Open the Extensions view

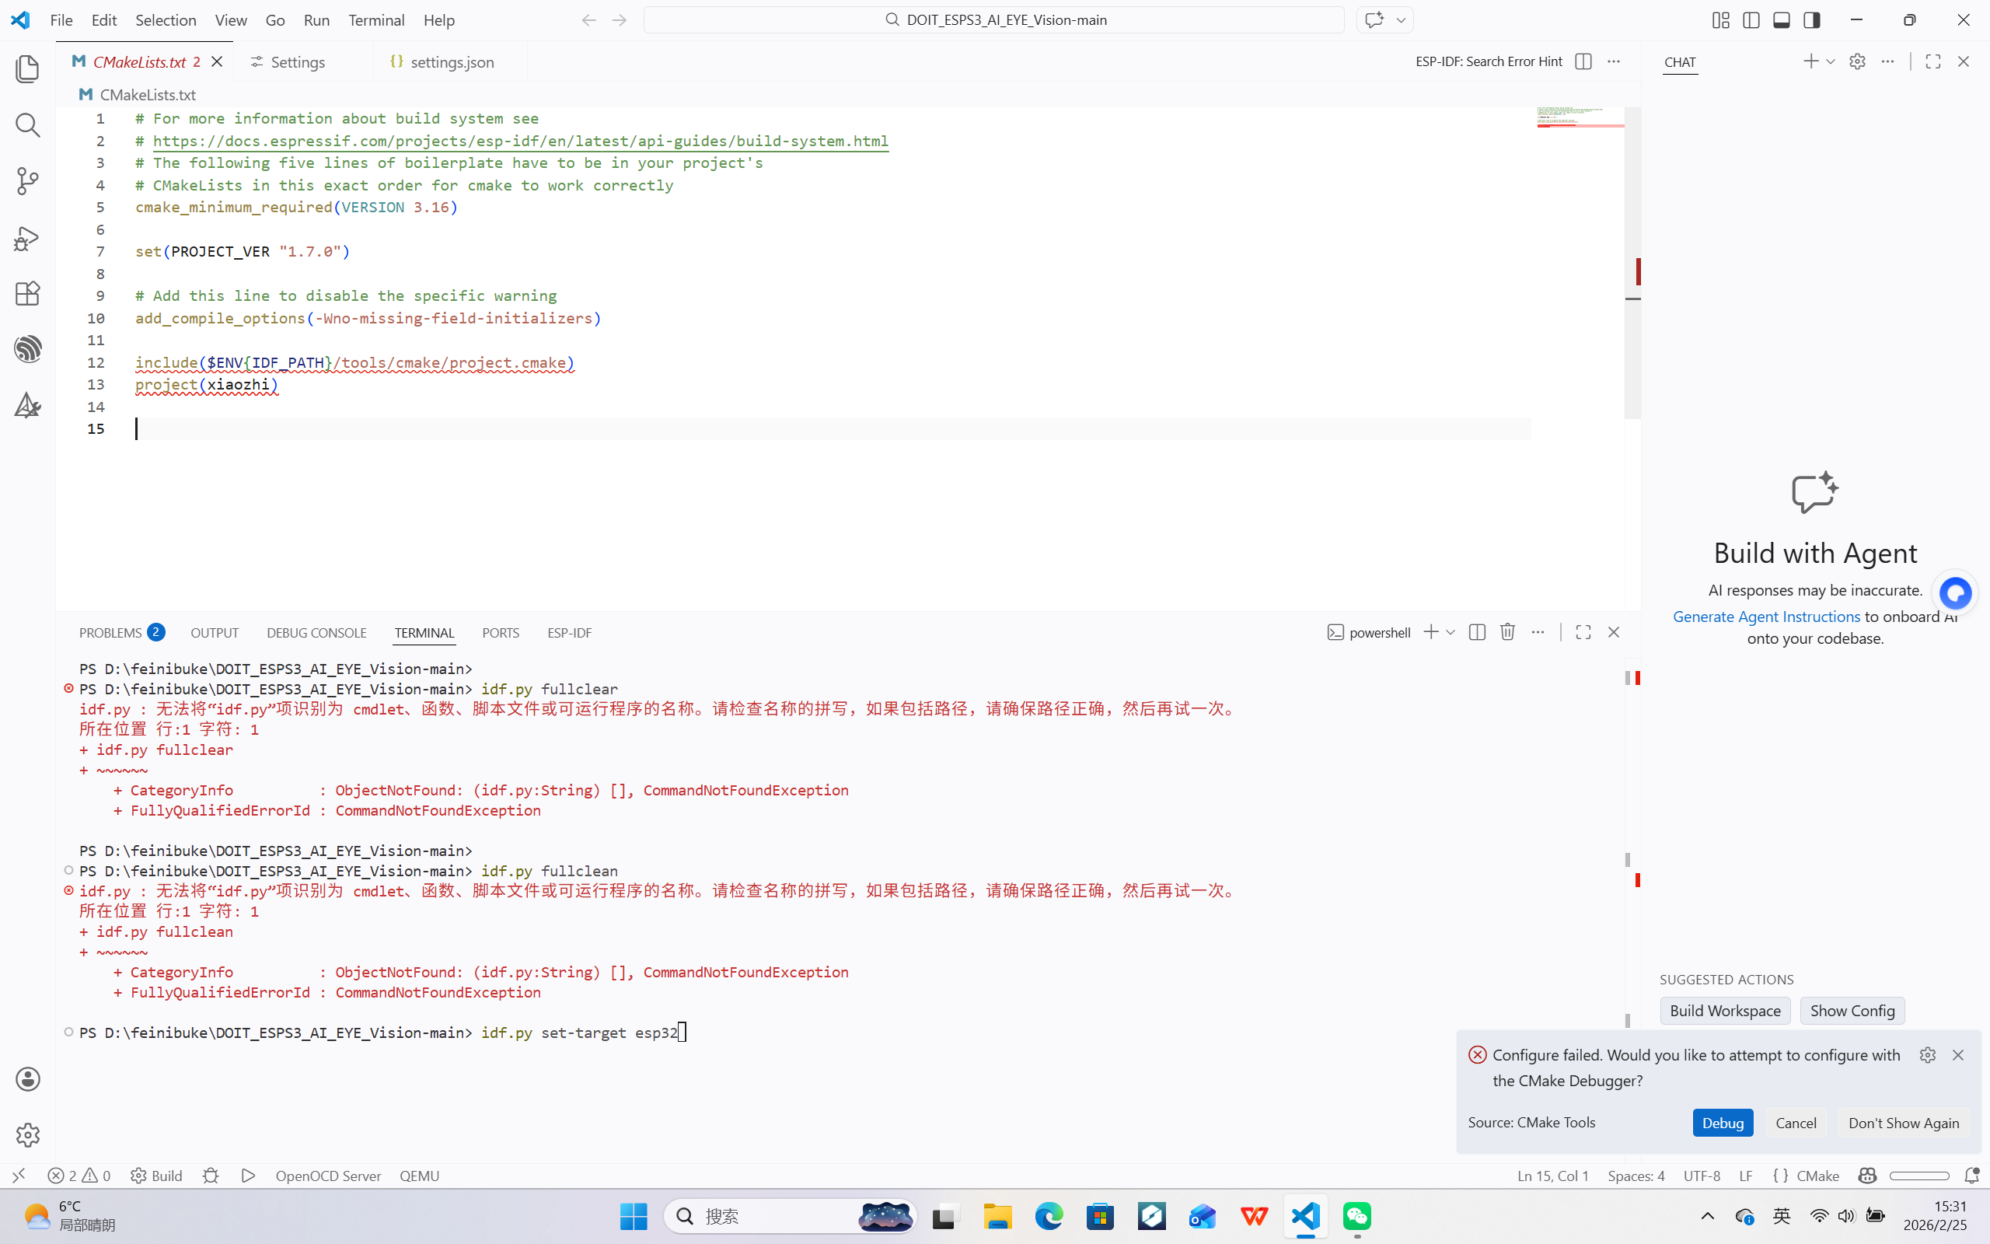click(x=27, y=294)
